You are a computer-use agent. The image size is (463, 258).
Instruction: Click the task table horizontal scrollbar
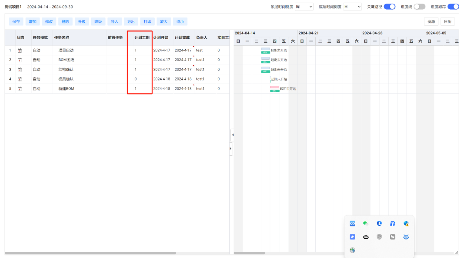click(90, 253)
